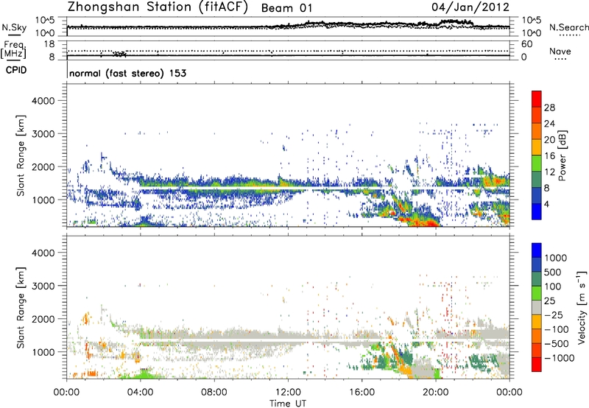Click the 'Nave' legend label
The height and width of the screenshot is (408, 589).
coord(560,52)
